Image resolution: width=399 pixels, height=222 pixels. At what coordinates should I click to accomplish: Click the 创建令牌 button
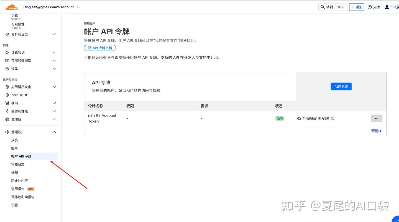tap(341, 86)
